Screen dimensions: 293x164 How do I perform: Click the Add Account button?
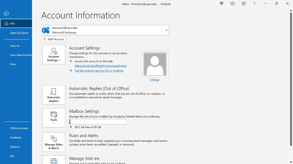tap(53, 39)
